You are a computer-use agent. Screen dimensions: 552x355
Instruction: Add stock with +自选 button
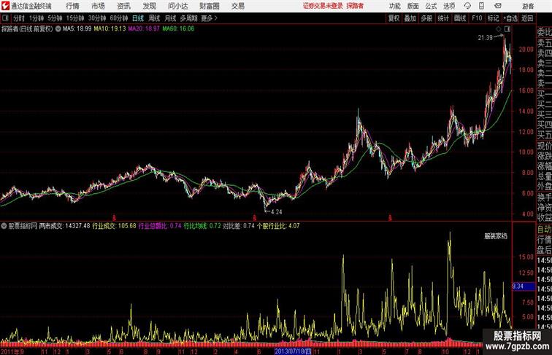(x=511, y=18)
